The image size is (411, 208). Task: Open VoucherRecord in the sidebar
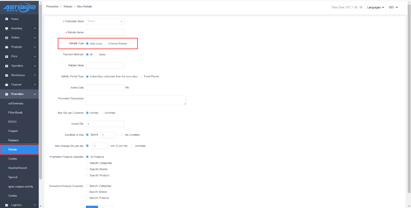pyautogui.click(x=18, y=168)
